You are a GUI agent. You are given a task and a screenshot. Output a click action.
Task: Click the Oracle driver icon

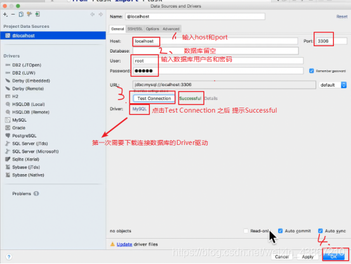coord(8,128)
